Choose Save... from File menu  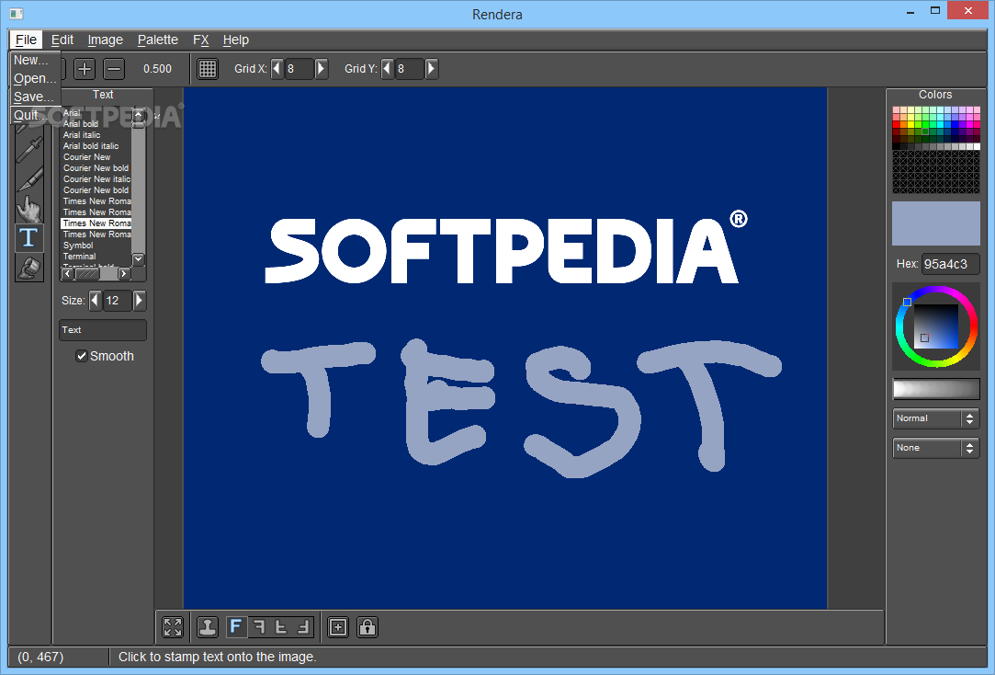[36, 97]
